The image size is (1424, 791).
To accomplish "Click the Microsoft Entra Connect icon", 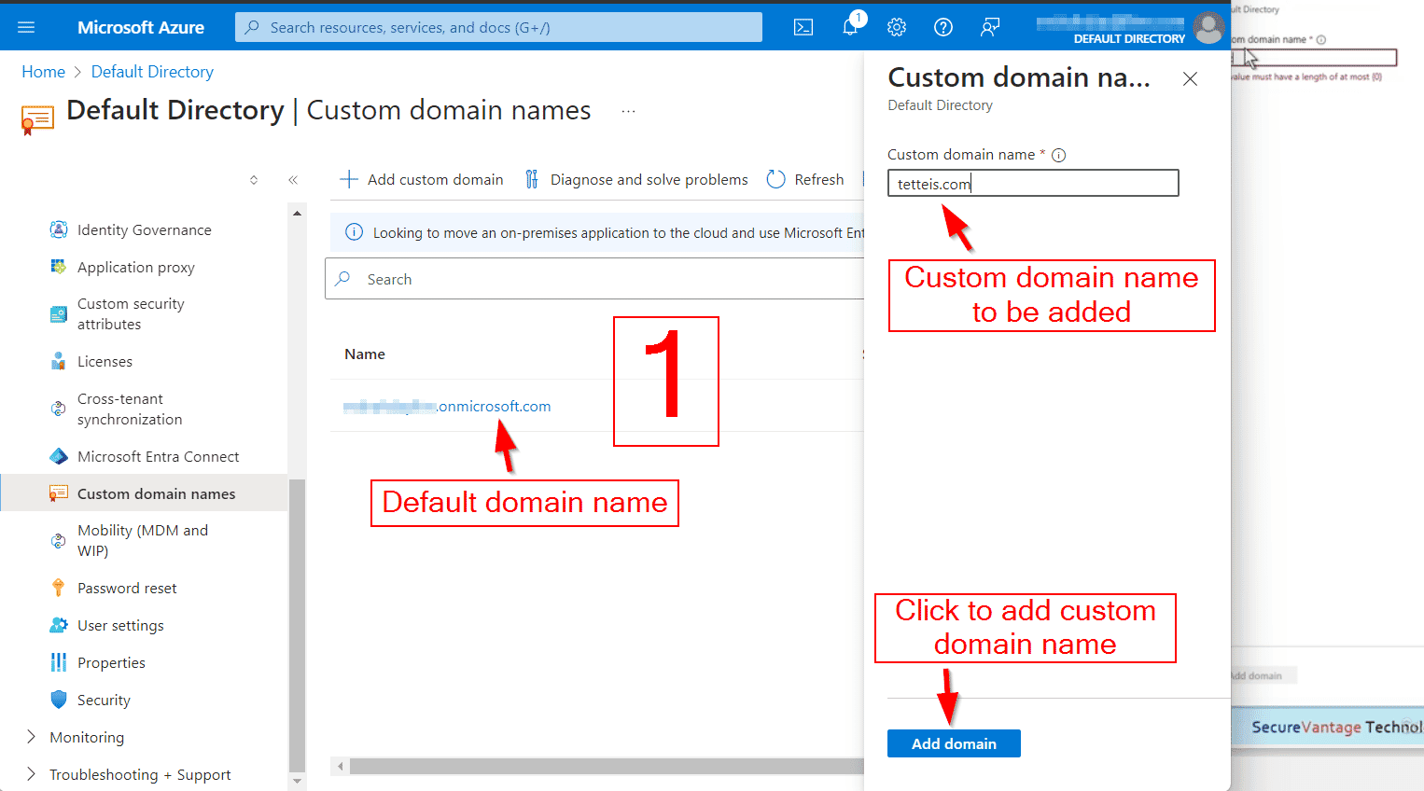I will tap(59, 456).
